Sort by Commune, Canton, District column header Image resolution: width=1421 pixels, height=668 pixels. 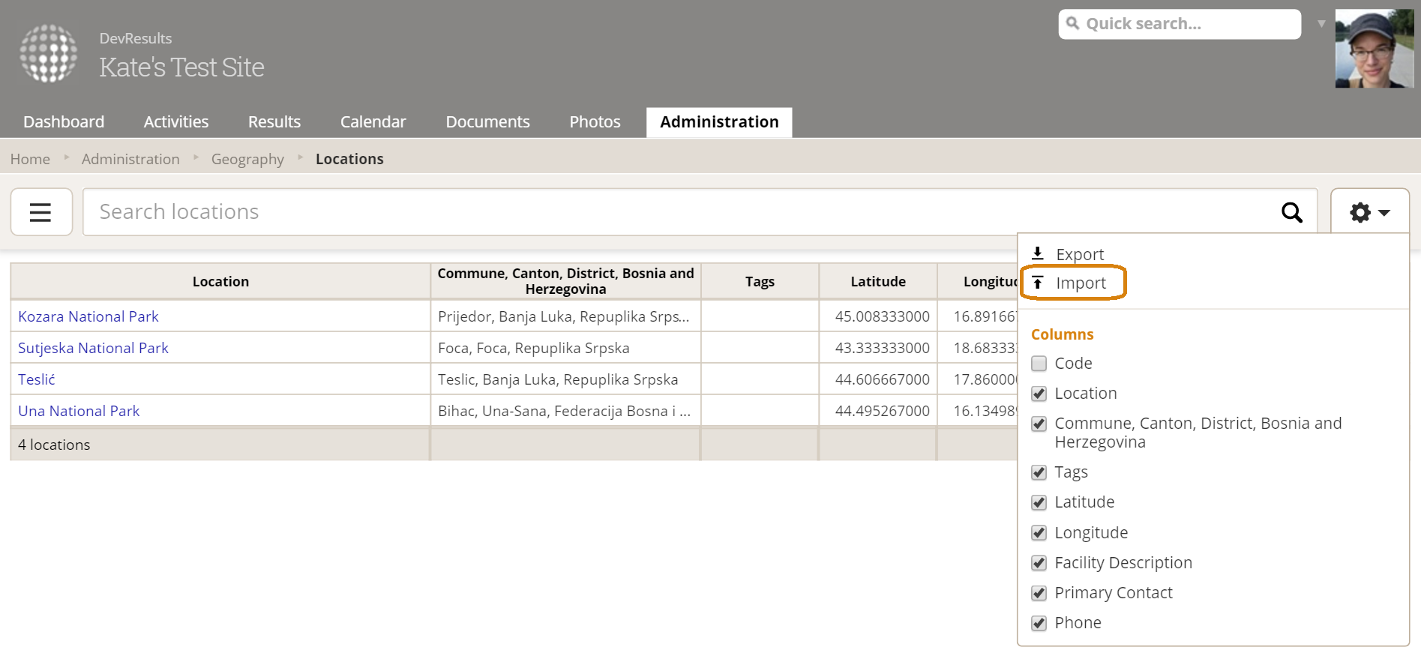coord(565,282)
